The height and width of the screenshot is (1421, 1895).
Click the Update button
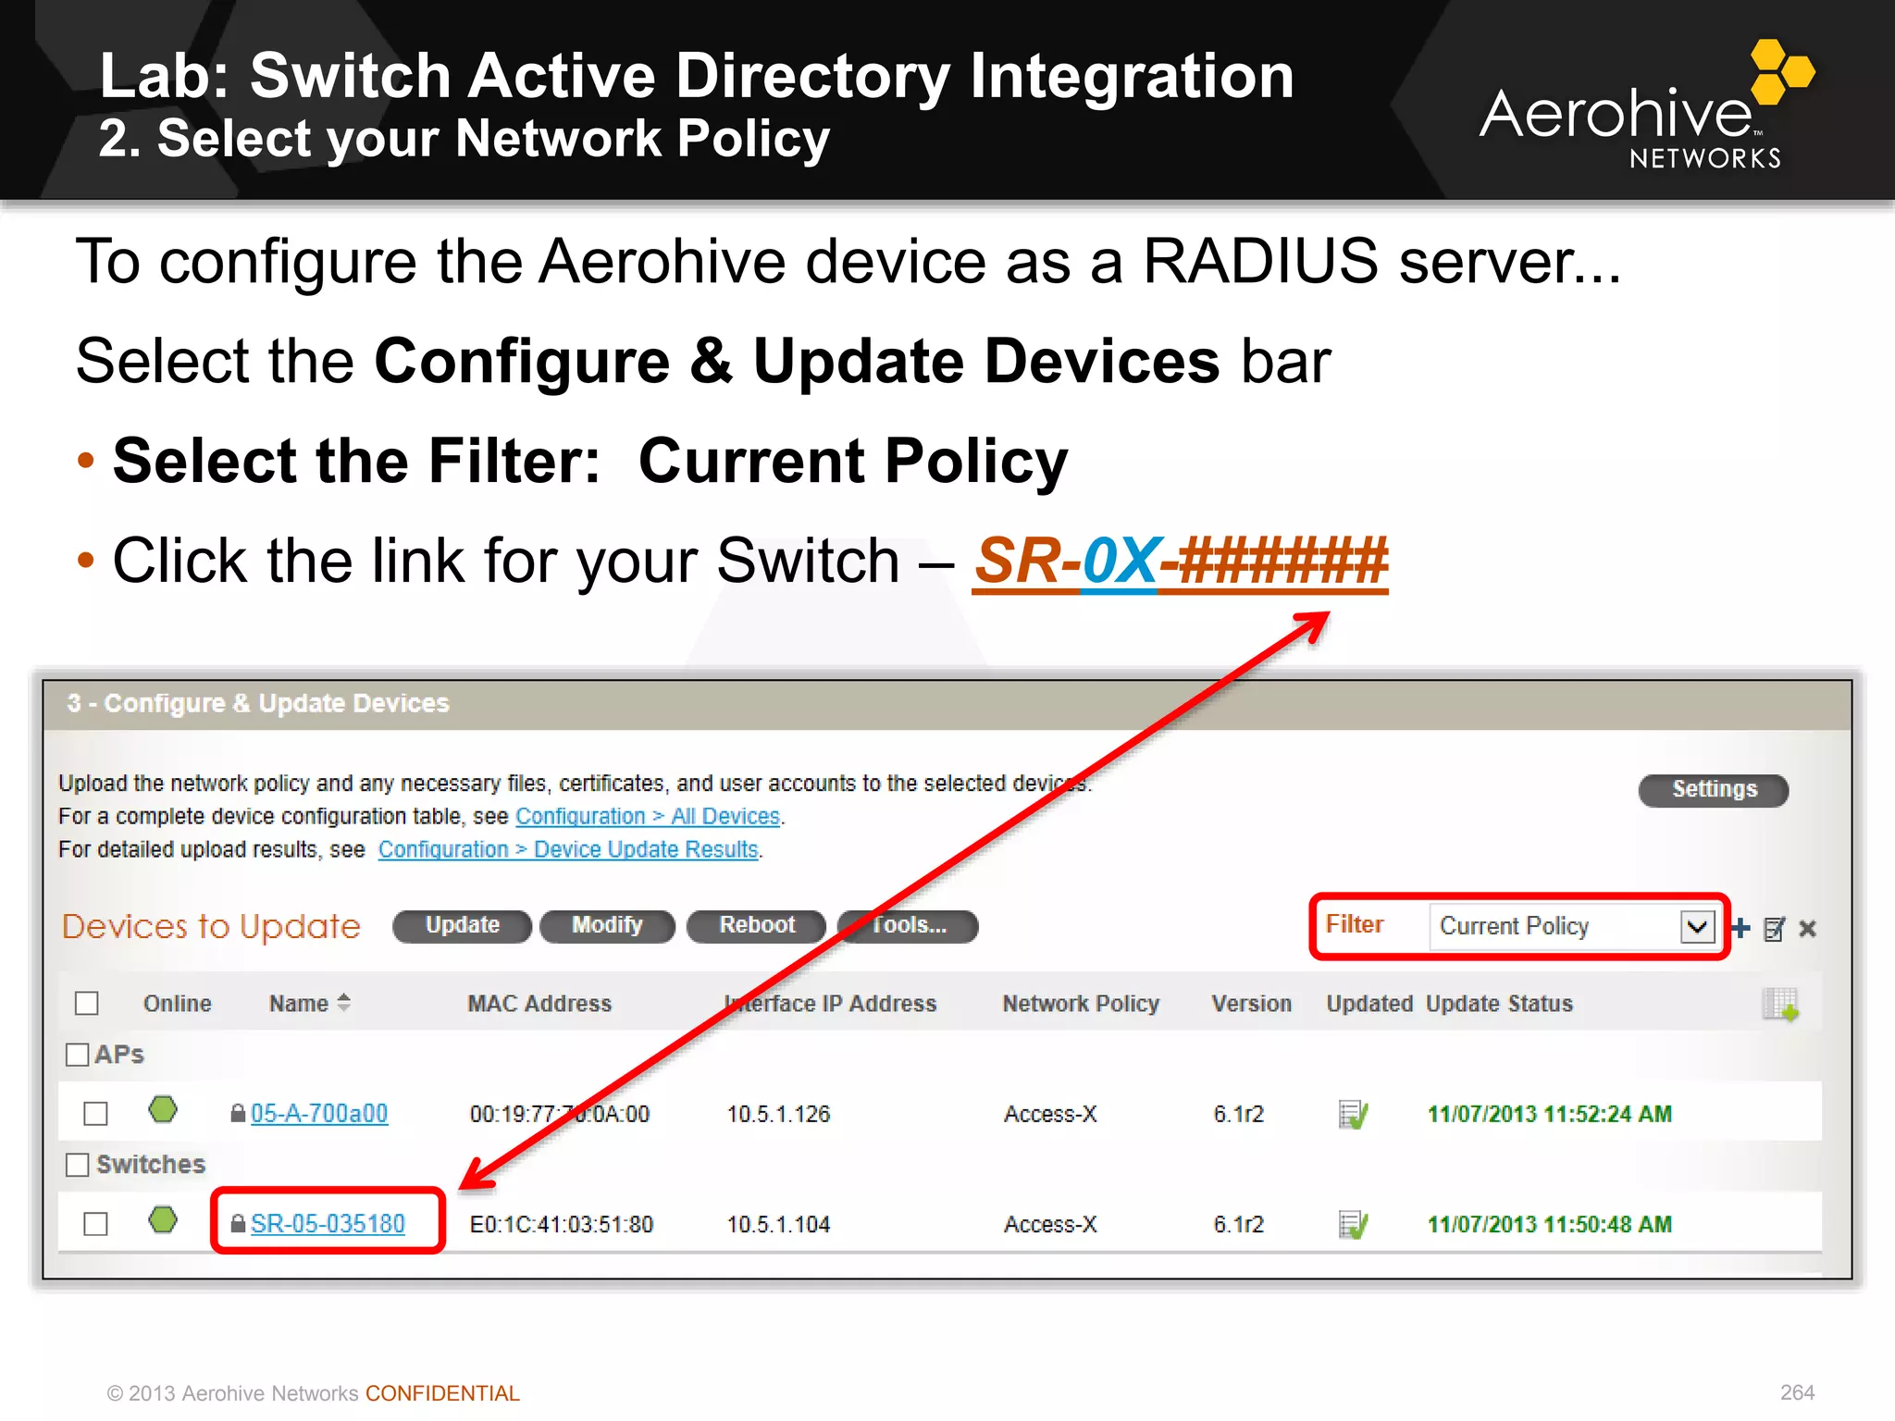[x=462, y=925]
